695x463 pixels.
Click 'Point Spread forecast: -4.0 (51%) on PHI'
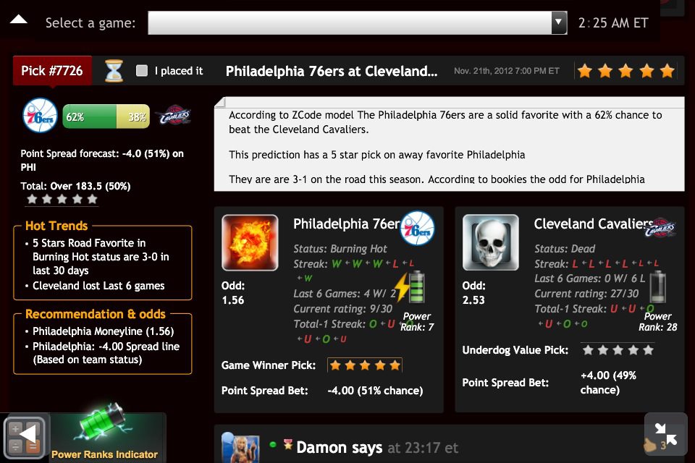tap(102, 161)
